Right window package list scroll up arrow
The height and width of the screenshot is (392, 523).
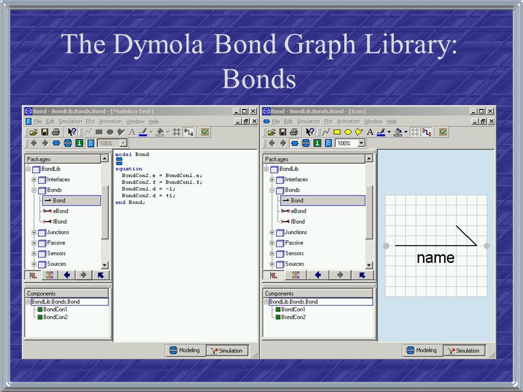(369, 158)
